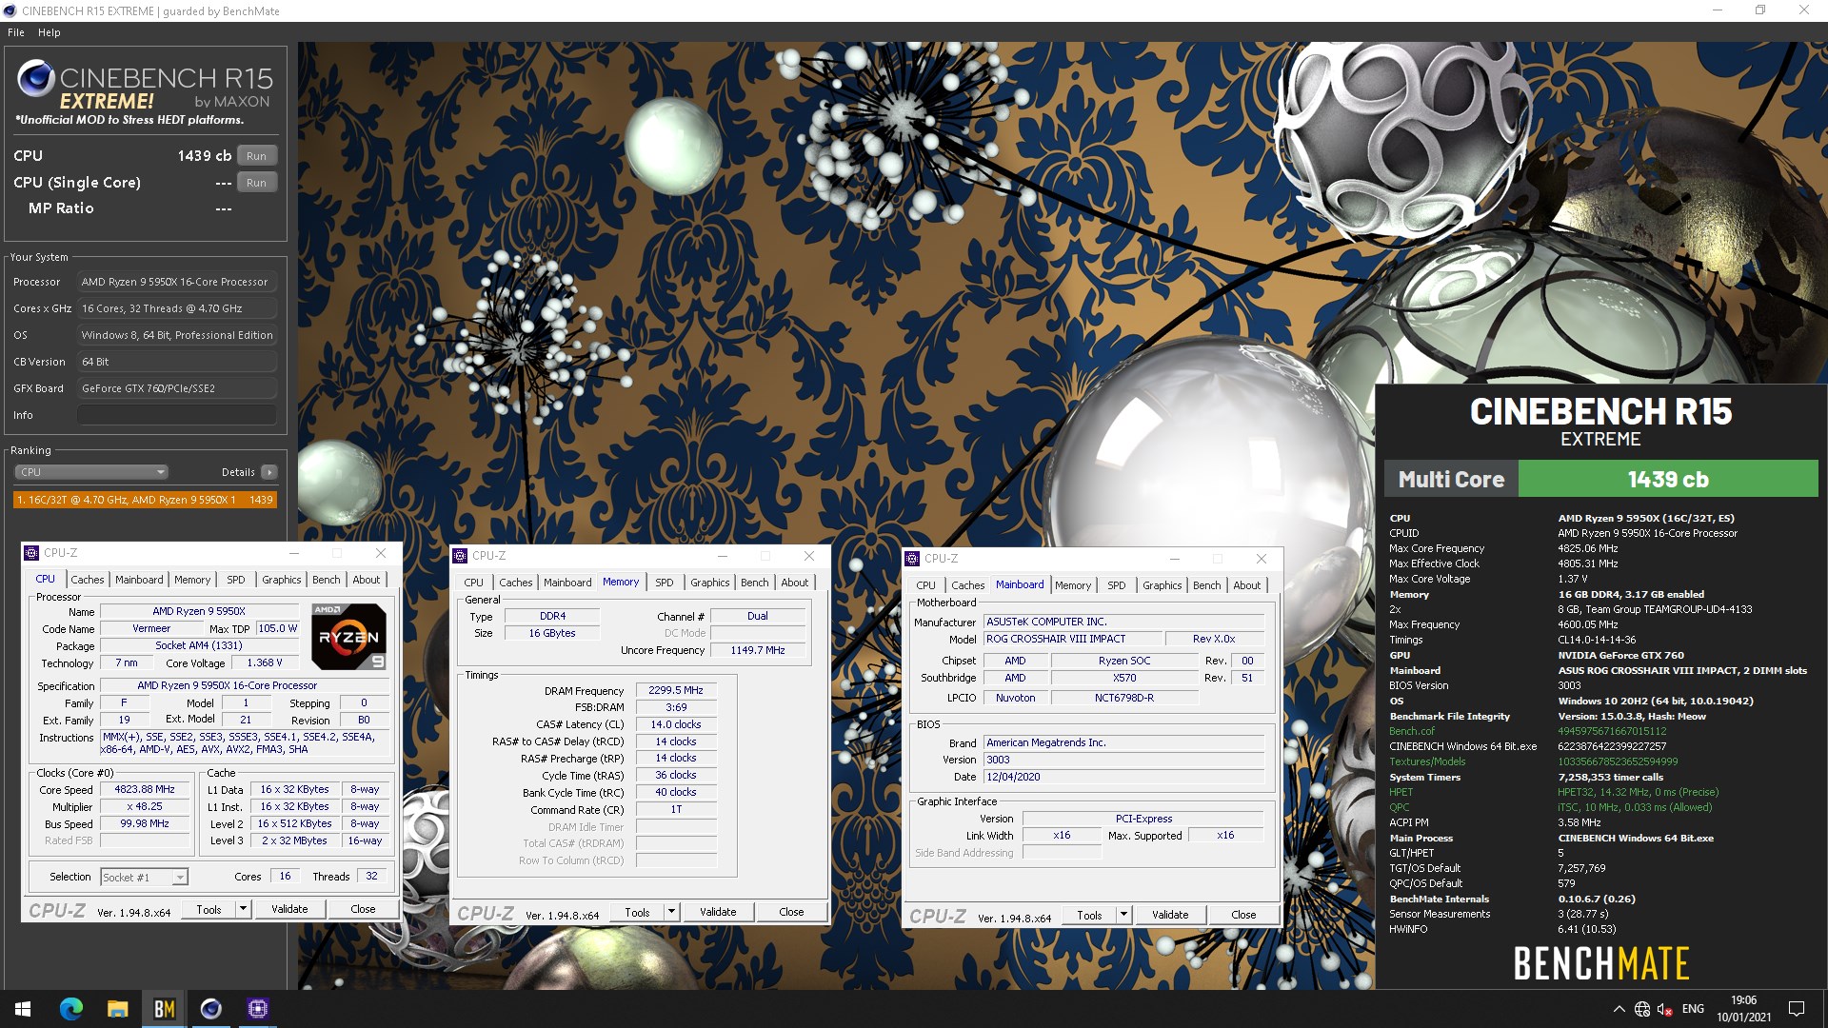Minimize the first CPU-Z window
This screenshot has height=1028, width=1828.
click(294, 553)
